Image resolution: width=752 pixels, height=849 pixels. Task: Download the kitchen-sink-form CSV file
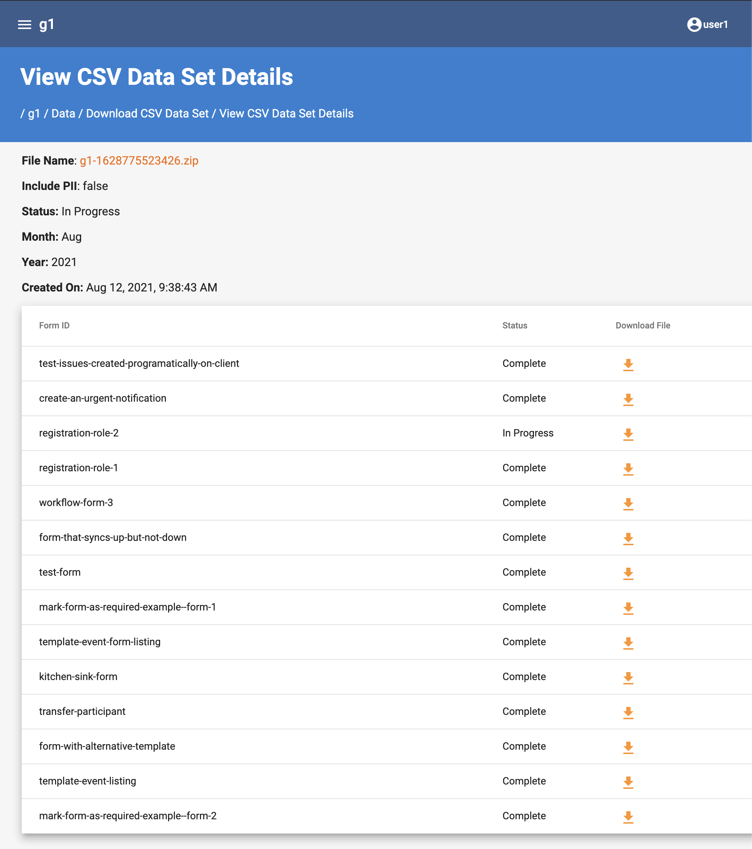pos(628,678)
